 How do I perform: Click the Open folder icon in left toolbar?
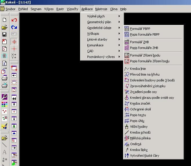pyautogui.click(x=5, y=27)
